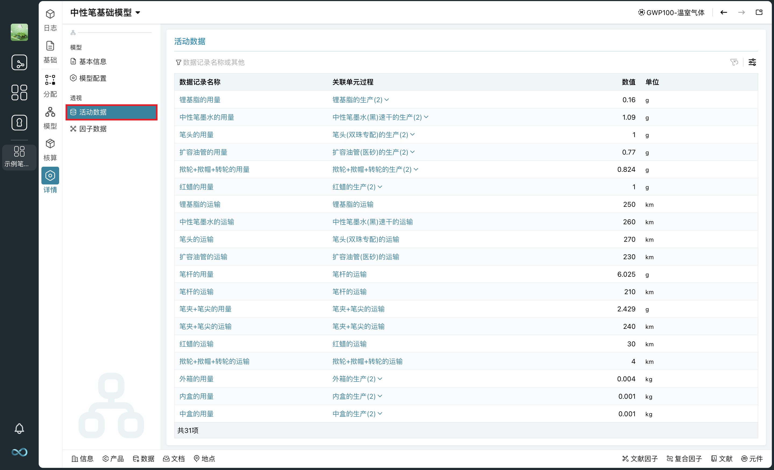Image resolution: width=774 pixels, height=470 pixels.
Task: Select the green project thumbnail avatar
Action: (x=19, y=32)
